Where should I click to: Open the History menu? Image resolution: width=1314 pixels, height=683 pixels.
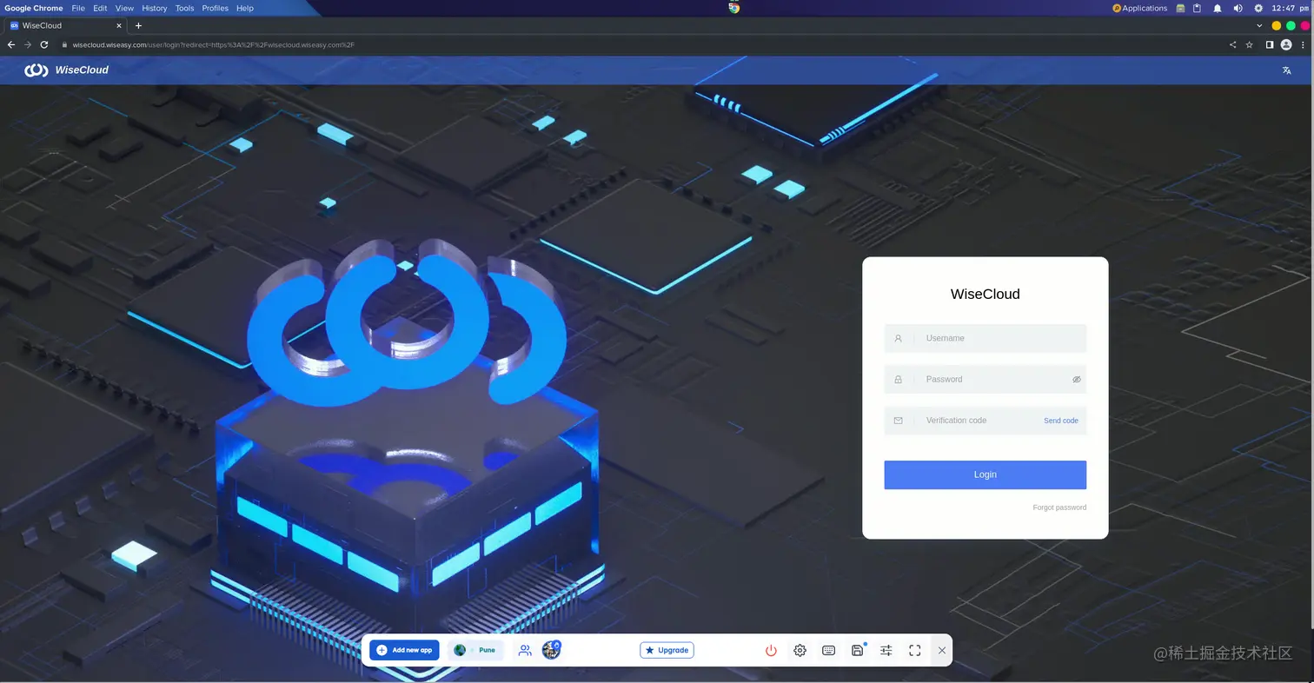pyautogui.click(x=154, y=8)
